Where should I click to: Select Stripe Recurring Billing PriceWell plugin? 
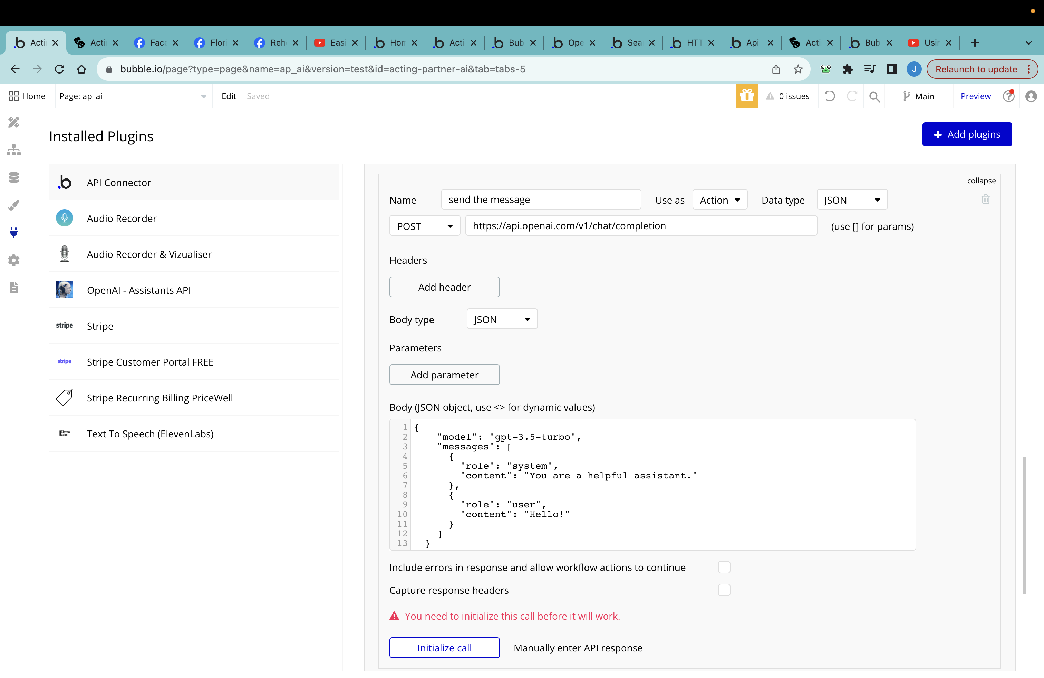pos(194,398)
